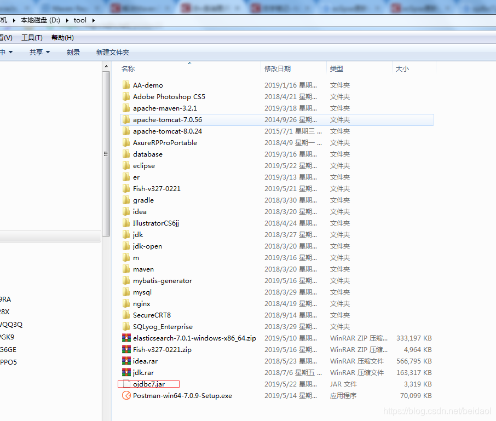The image size is (496, 421).
Task: Open the 工具(T) menu
Action: click(x=32, y=38)
